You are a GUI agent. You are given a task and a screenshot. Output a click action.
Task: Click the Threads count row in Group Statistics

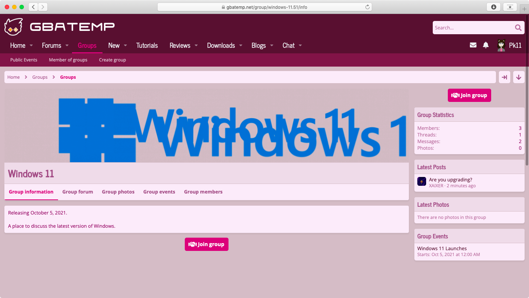pos(469,135)
